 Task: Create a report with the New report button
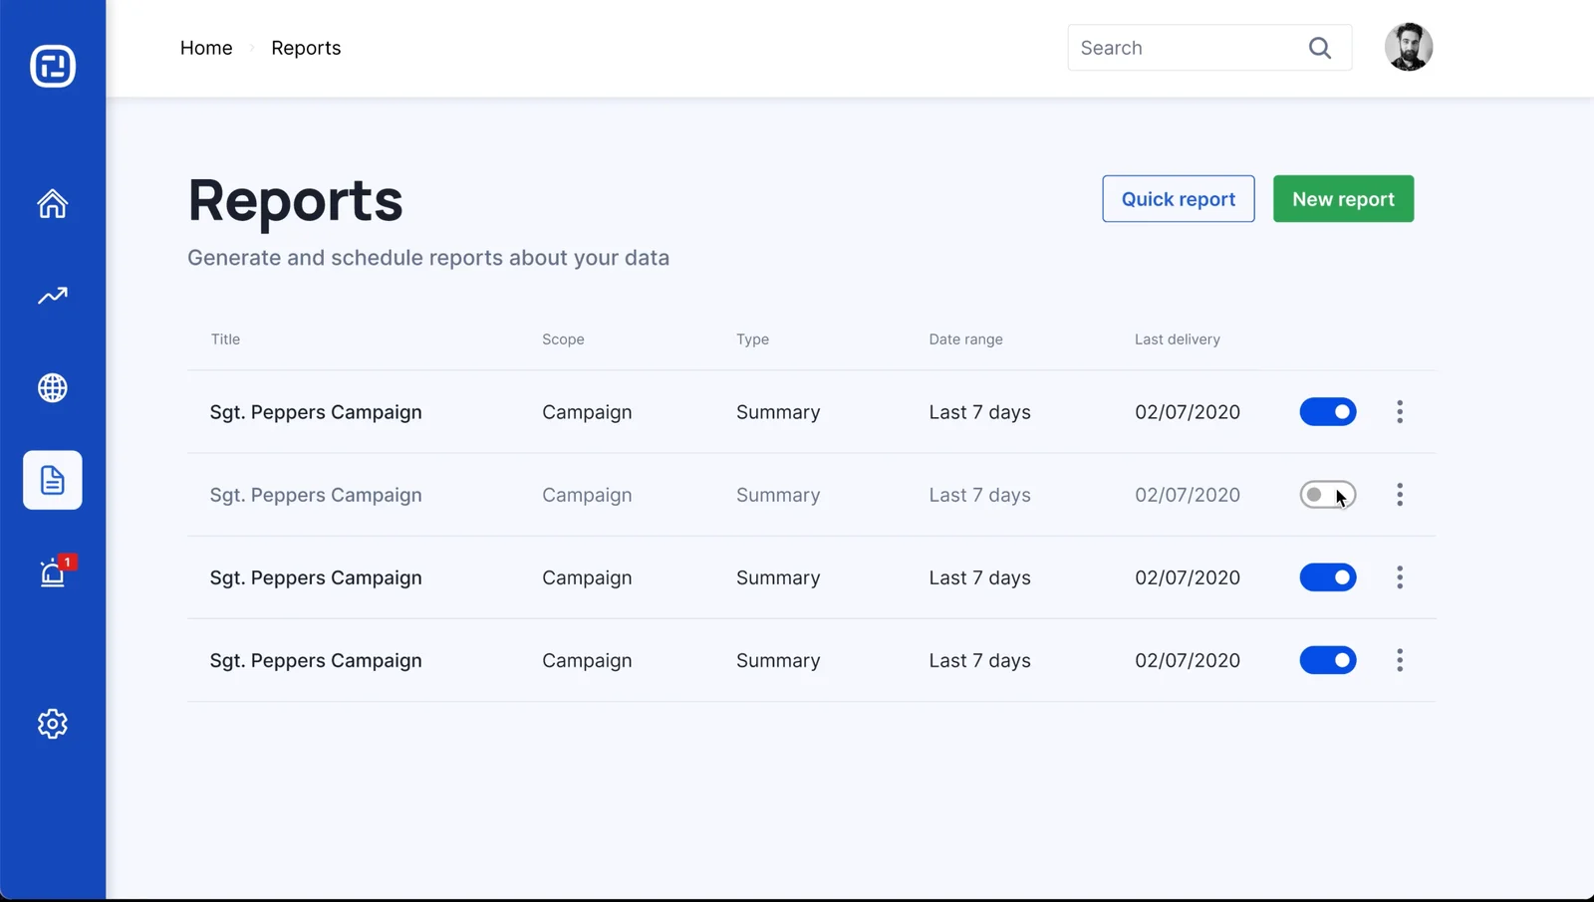(1343, 198)
